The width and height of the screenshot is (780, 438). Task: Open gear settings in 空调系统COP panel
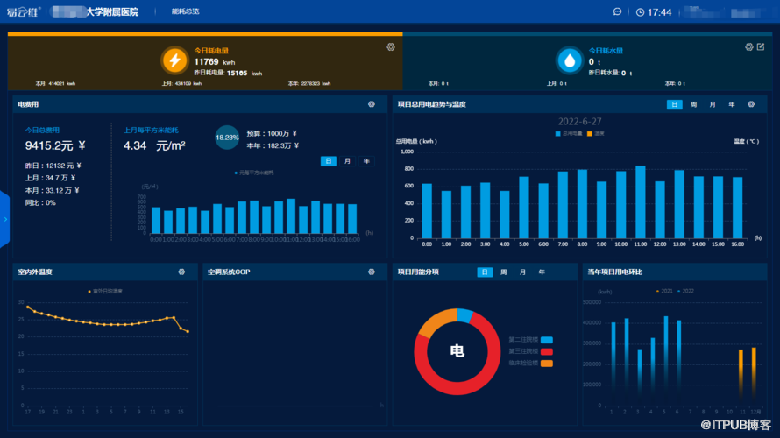coord(372,272)
